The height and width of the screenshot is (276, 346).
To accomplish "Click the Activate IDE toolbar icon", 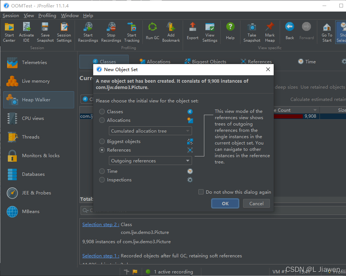I will [26, 32].
